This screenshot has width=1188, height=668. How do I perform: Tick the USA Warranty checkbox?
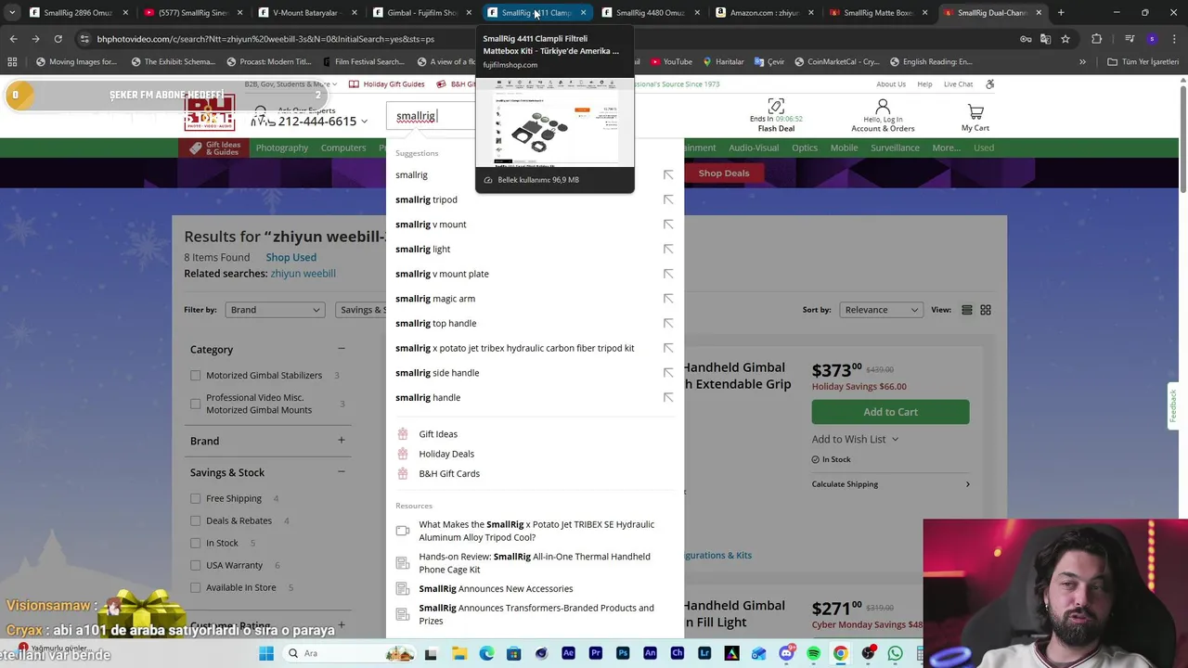(x=195, y=565)
